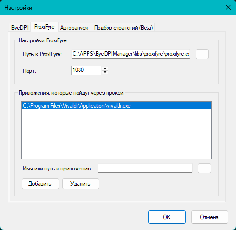The image size is (236, 230).
Task: Select the ProxiFyre tab
Action: tap(44, 27)
